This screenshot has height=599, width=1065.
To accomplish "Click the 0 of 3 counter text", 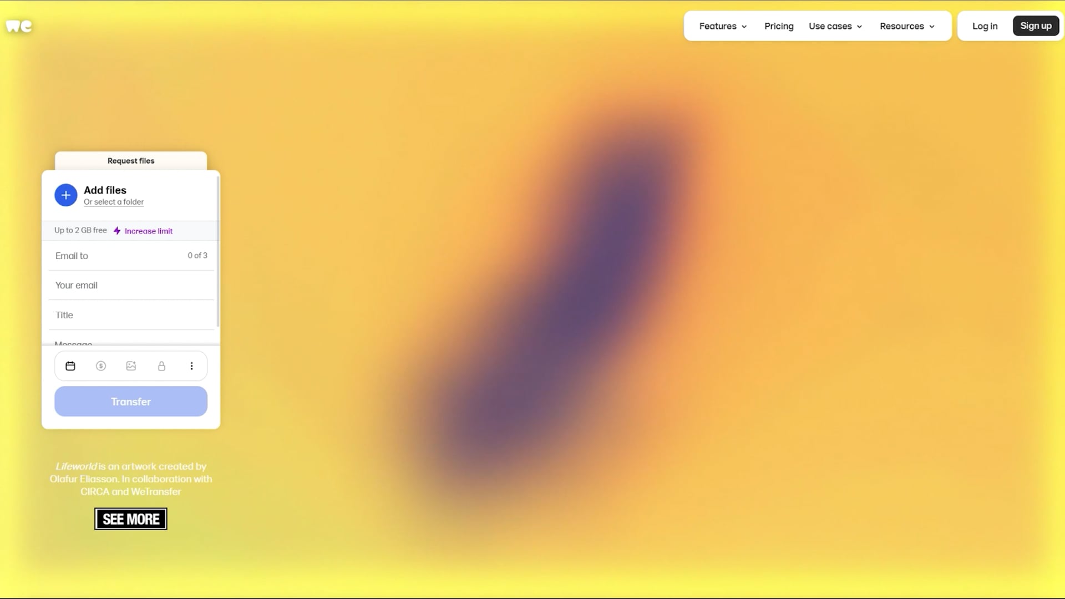I will click(197, 256).
